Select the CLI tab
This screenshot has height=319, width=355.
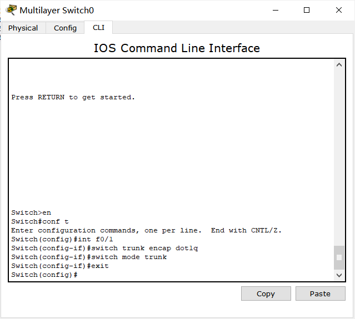click(98, 27)
